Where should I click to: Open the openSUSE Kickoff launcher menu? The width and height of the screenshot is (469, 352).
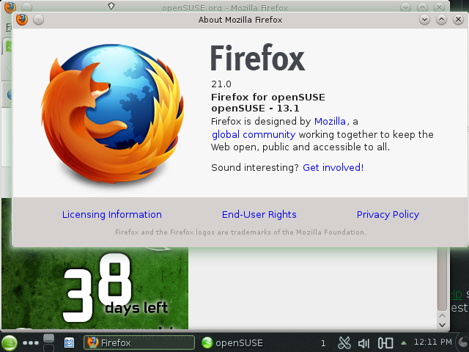(10, 343)
